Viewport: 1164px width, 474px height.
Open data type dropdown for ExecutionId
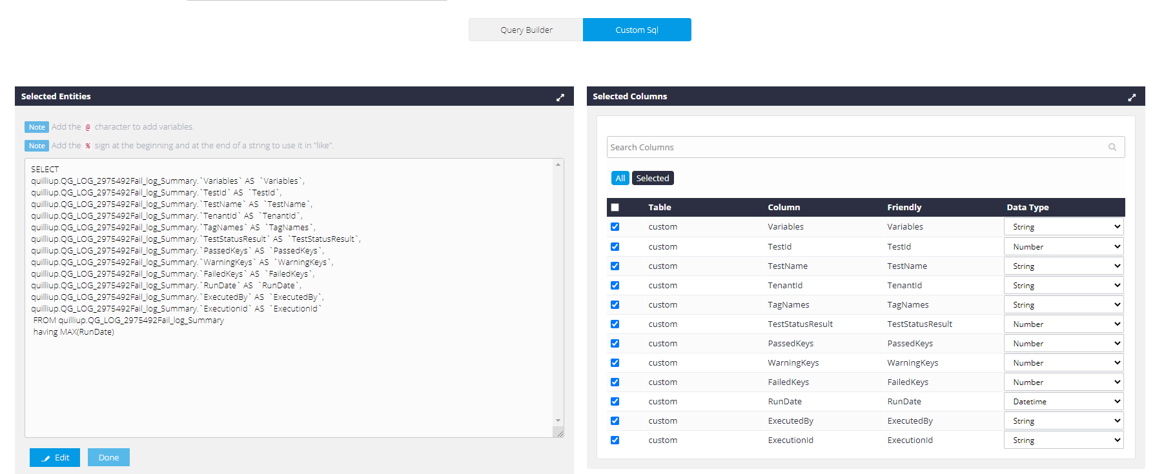coord(1063,440)
